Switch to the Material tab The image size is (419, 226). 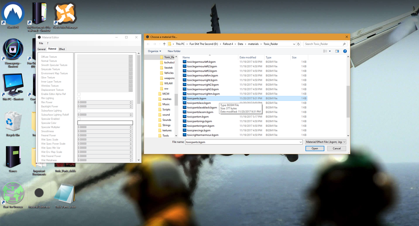tap(52, 49)
